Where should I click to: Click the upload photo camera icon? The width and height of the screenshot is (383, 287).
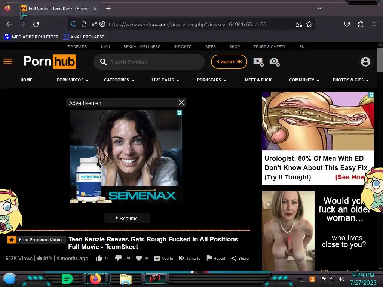pyautogui.click(x=274, y=62)
